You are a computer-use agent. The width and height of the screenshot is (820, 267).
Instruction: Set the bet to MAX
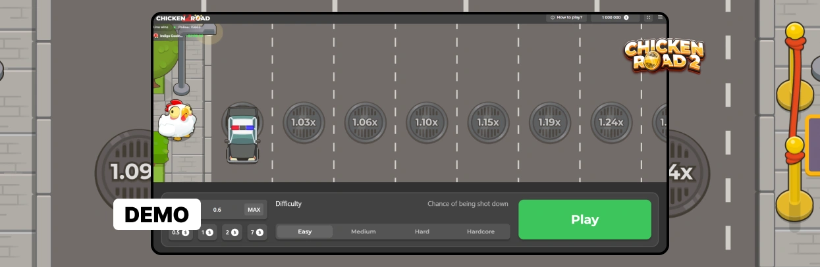pos(254,210)
